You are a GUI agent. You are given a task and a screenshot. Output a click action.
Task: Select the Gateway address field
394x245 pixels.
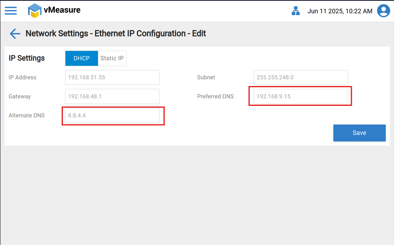[112, 96]
